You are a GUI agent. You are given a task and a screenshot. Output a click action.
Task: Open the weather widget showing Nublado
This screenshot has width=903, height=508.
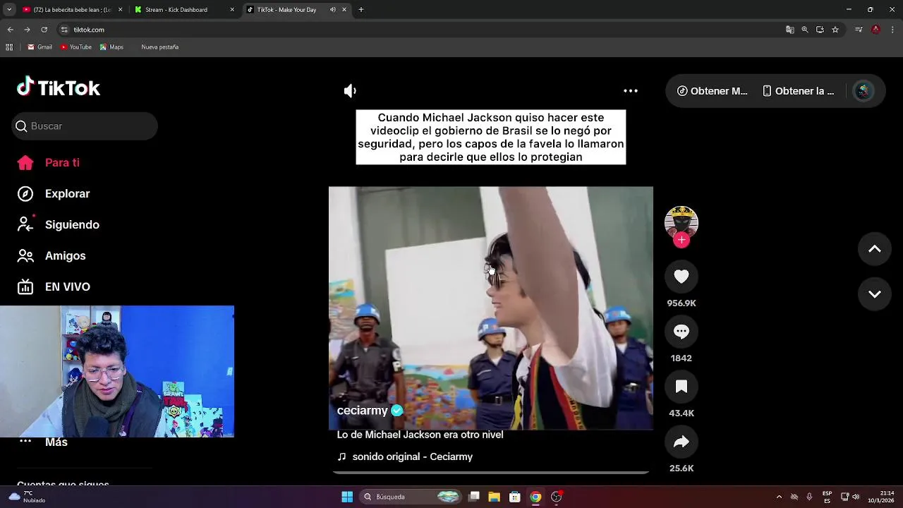coord(28,497)
